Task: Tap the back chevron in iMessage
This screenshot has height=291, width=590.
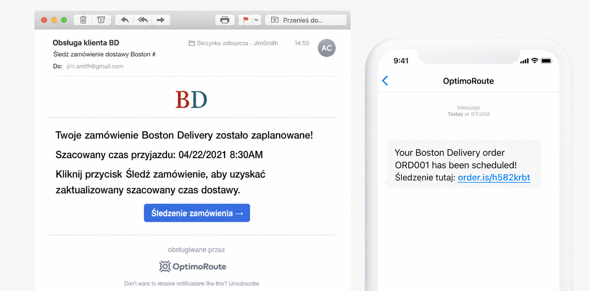Action: (x=385, y=81)
